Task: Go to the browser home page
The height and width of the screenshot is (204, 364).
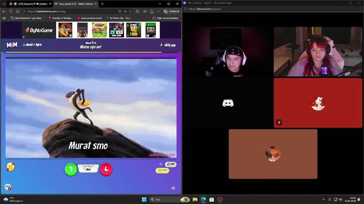Action: click(18, 11)
